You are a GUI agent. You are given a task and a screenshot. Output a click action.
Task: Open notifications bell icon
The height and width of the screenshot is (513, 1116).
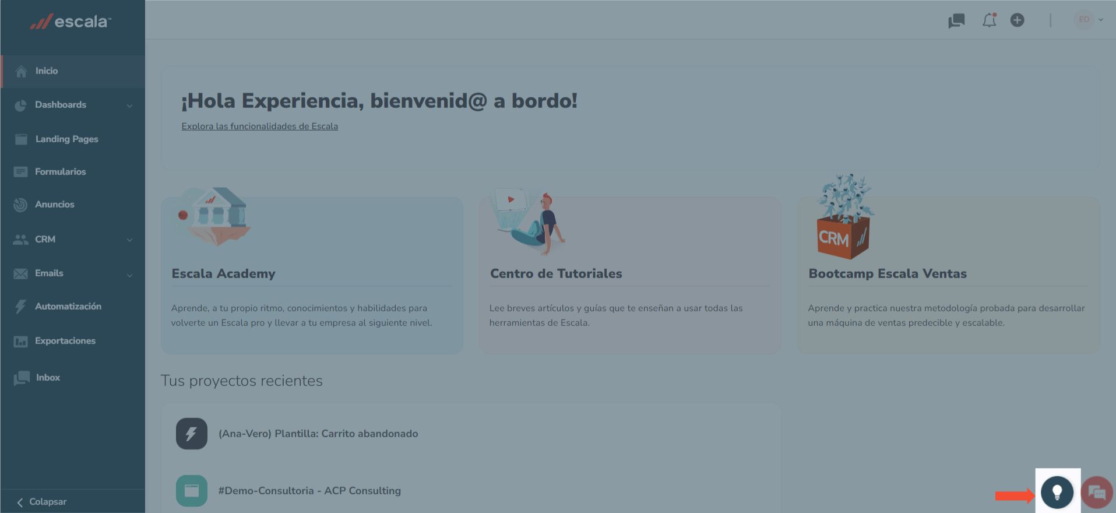(x=989, y=20)
